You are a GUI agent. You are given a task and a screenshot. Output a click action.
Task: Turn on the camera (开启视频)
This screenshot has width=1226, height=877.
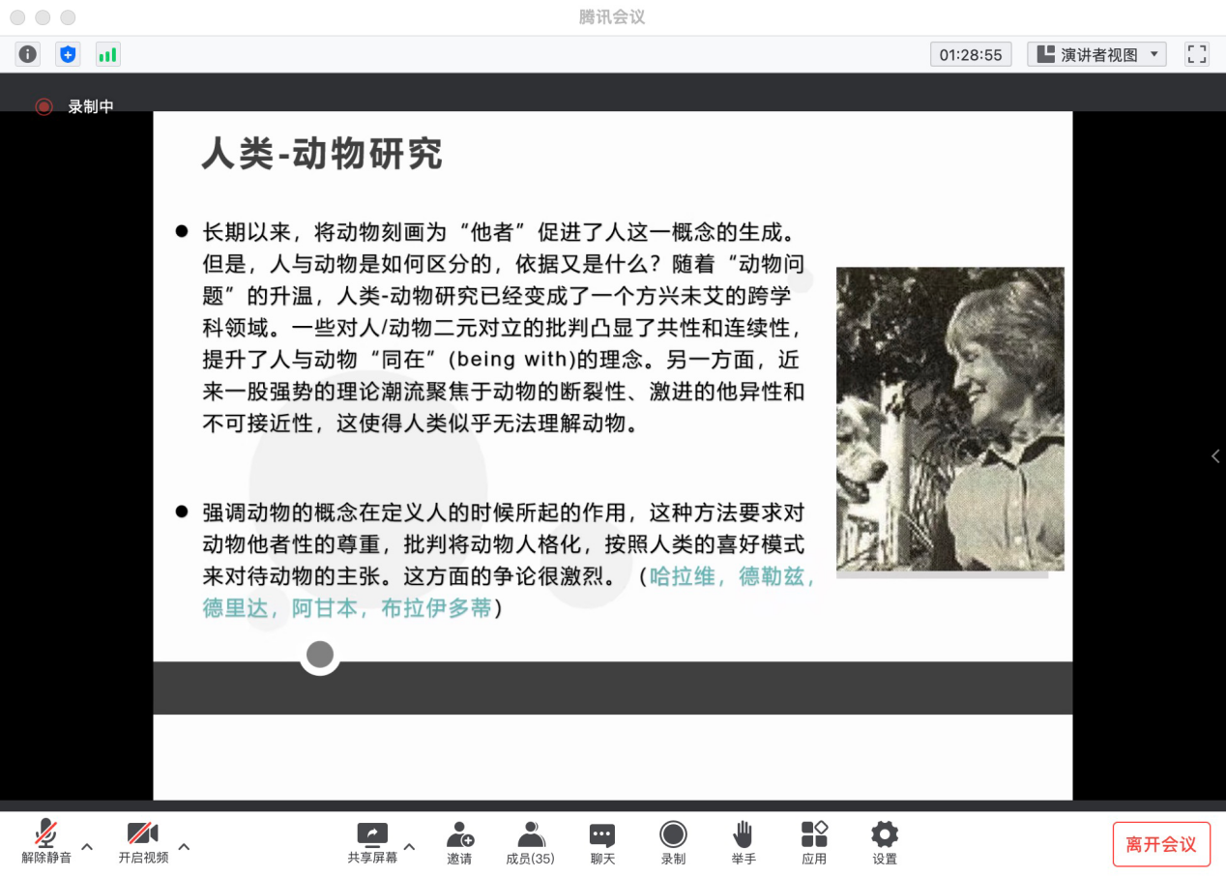click(x=143, y=842)
